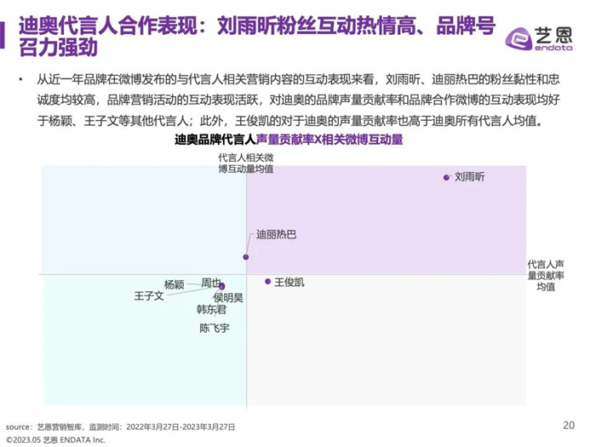Click the 韩东君 label
596x447 pixels.
click(x=211, y=309)
